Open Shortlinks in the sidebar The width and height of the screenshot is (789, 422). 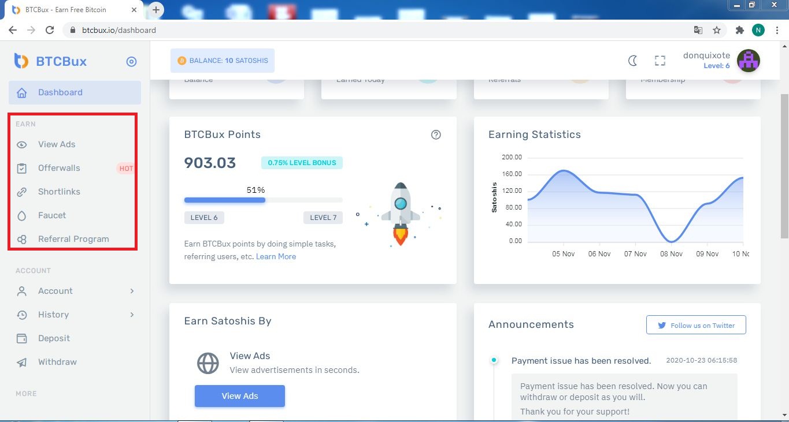pos(59,192)
